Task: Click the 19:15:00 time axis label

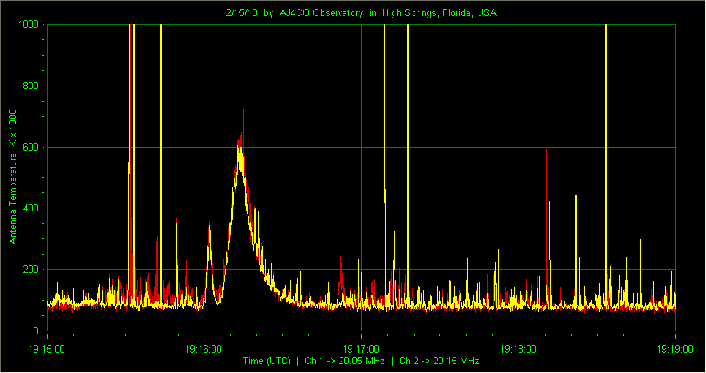Action: (x=47, y=349)
